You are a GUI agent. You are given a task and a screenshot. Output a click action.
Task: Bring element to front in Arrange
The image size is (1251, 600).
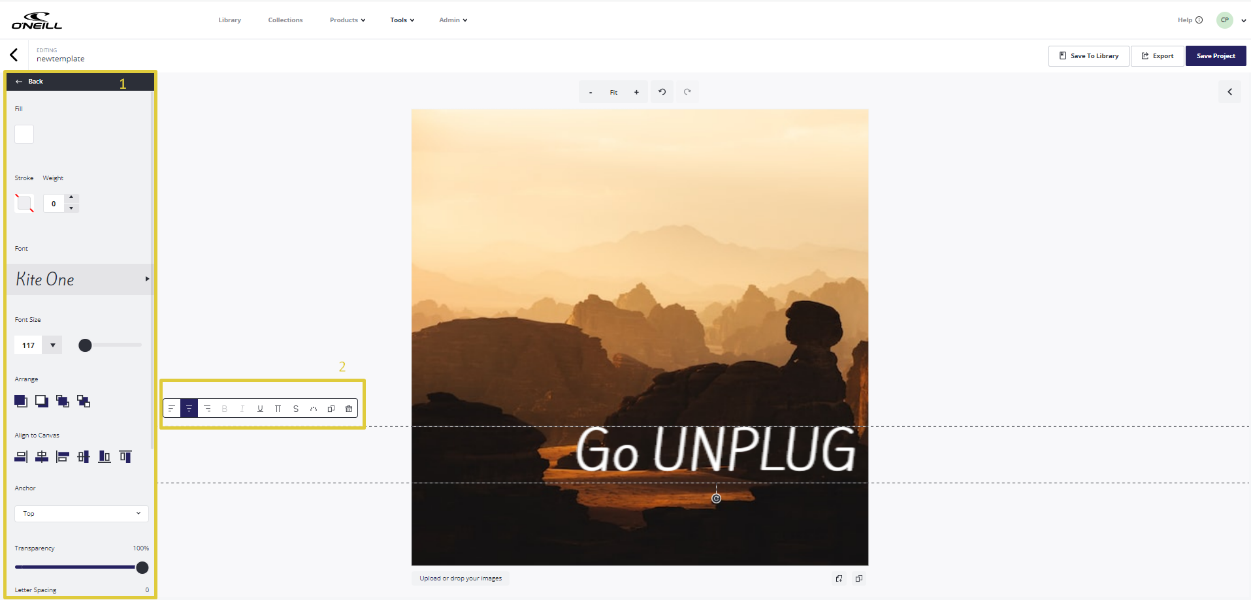[x=21, y=401]
